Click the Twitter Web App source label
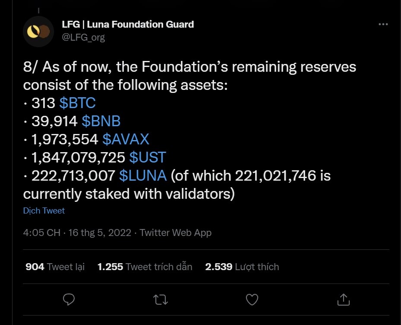This screenshot has height=325, width=401. click(176, 233)
